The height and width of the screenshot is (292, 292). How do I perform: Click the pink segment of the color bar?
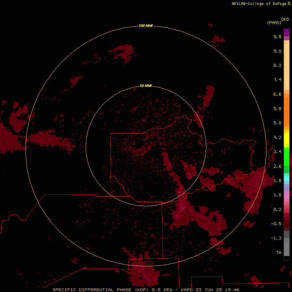point(286,196)
